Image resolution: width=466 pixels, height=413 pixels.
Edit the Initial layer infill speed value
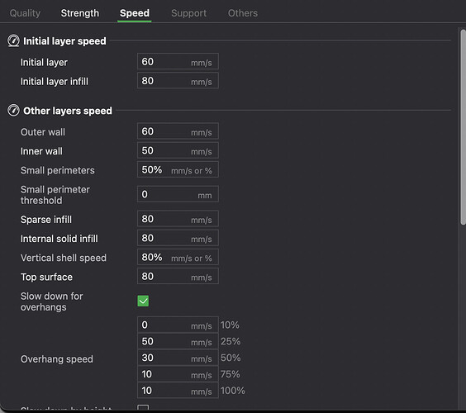178,80
